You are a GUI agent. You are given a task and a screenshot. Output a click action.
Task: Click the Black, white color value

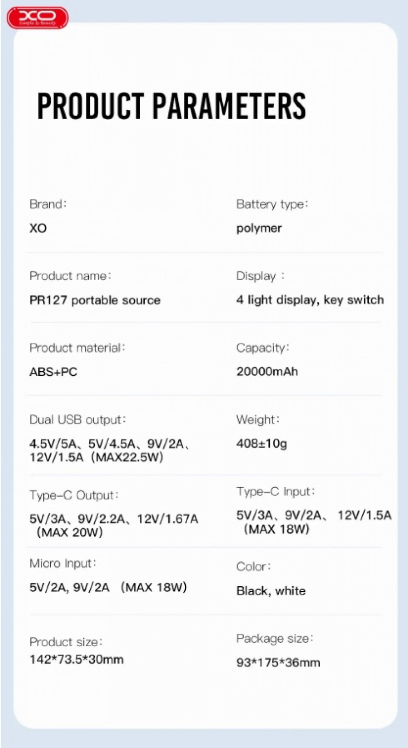[x=271, y=591]
